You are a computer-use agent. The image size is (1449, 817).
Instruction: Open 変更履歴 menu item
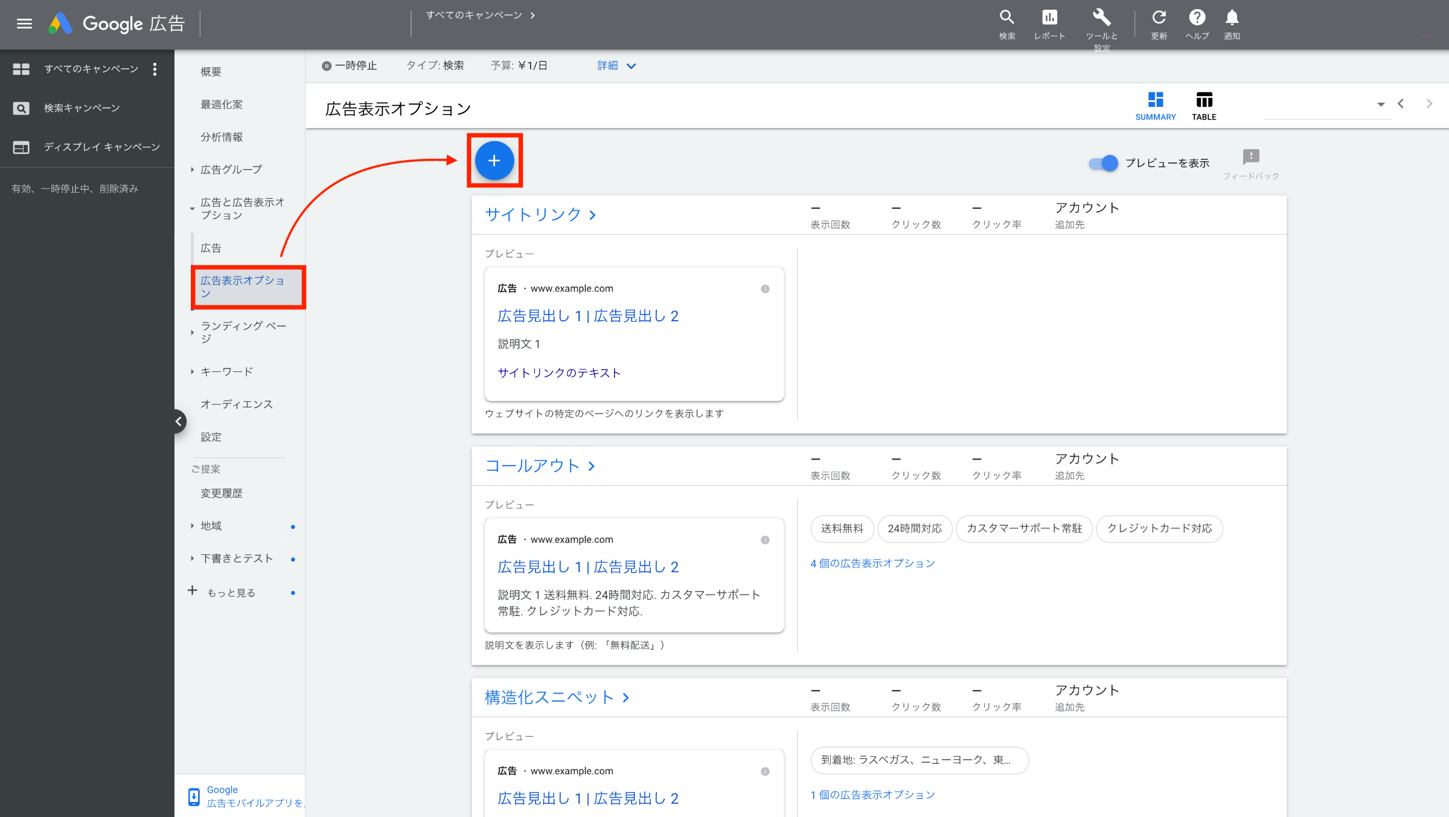[x=222, y=493]
